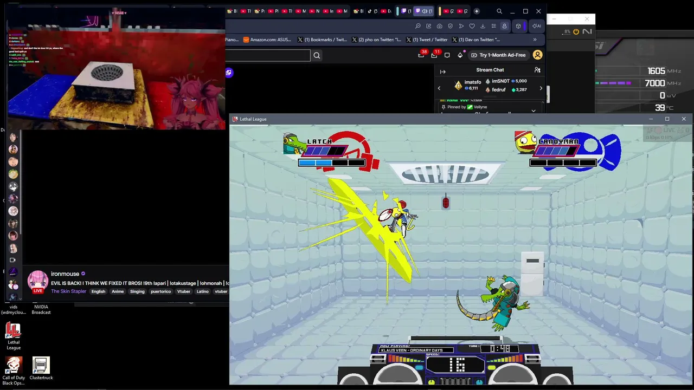Click the Twitch sidebar video camera icon

13,260
